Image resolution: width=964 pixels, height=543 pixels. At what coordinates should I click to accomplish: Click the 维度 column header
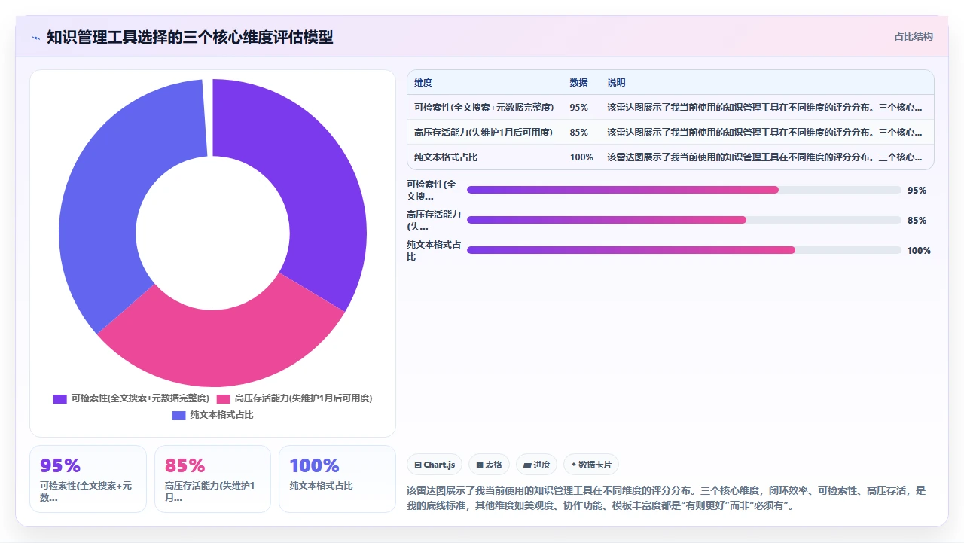[x=423, y=83]
